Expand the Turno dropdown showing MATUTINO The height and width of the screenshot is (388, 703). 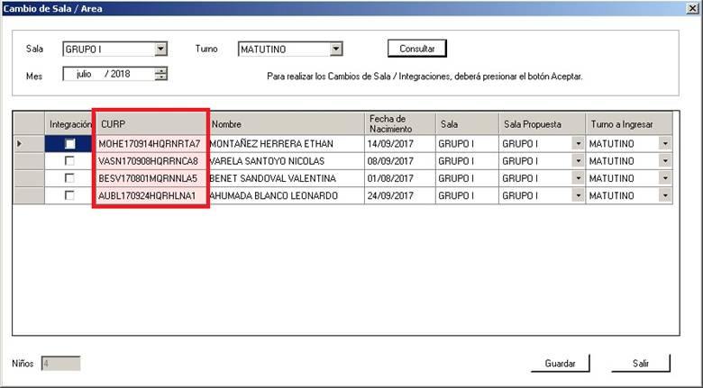(335, 50)
